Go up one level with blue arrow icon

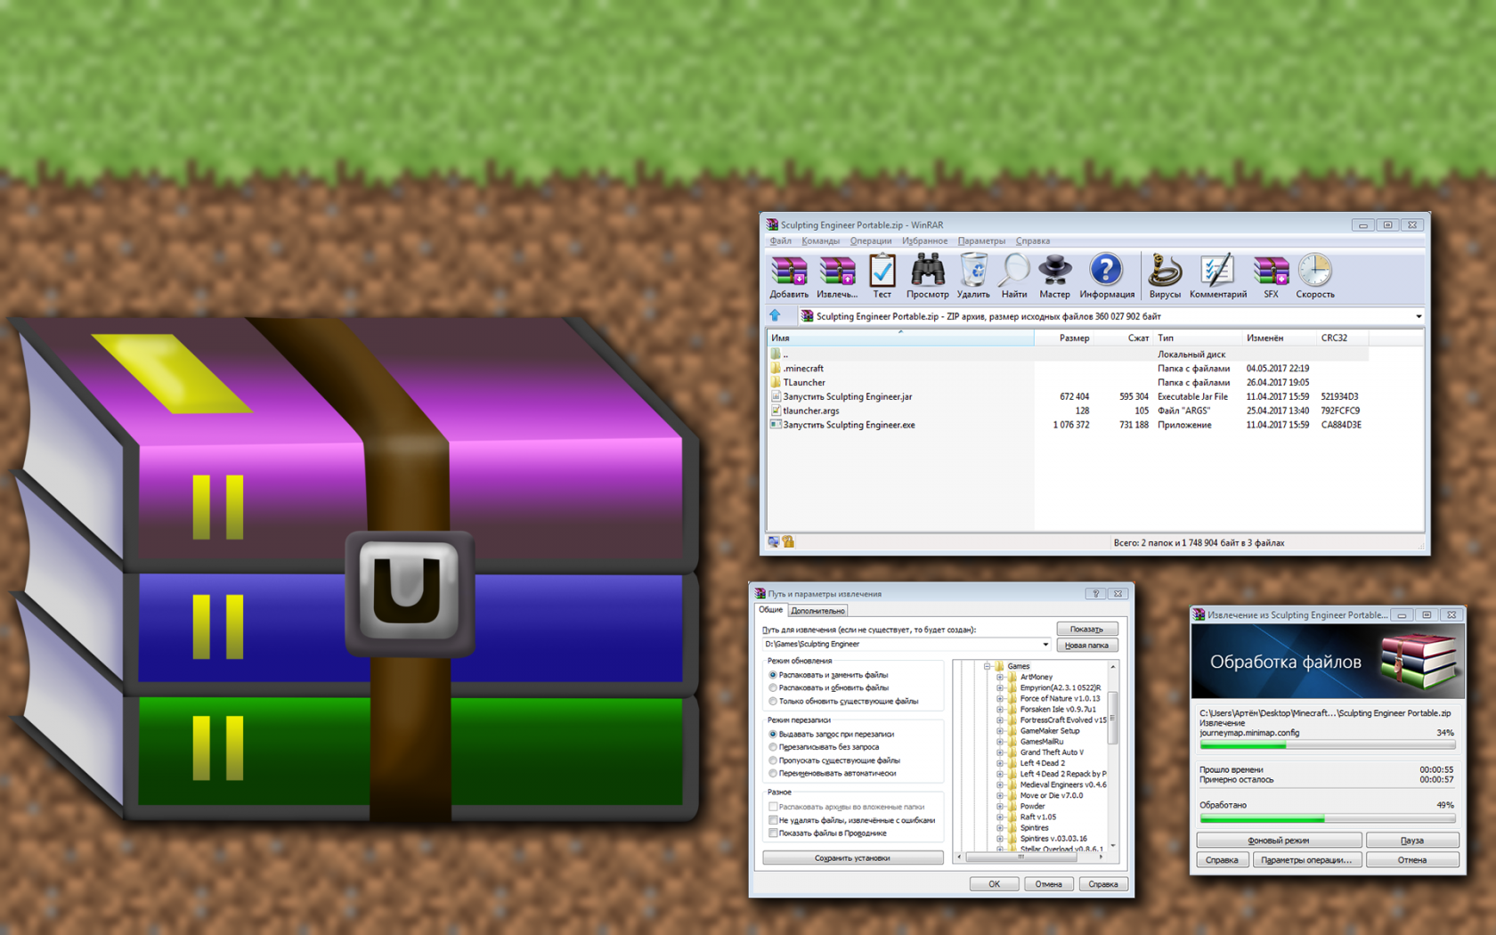(x=775, y=316)
